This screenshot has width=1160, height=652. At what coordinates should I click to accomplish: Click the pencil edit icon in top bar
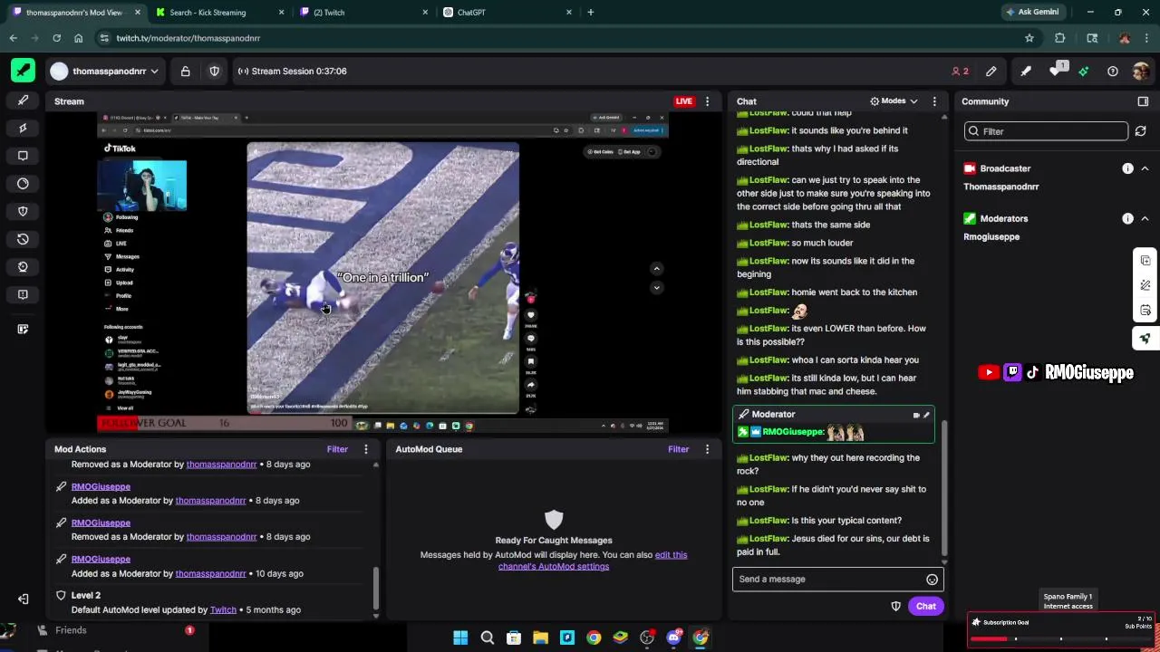991,72
